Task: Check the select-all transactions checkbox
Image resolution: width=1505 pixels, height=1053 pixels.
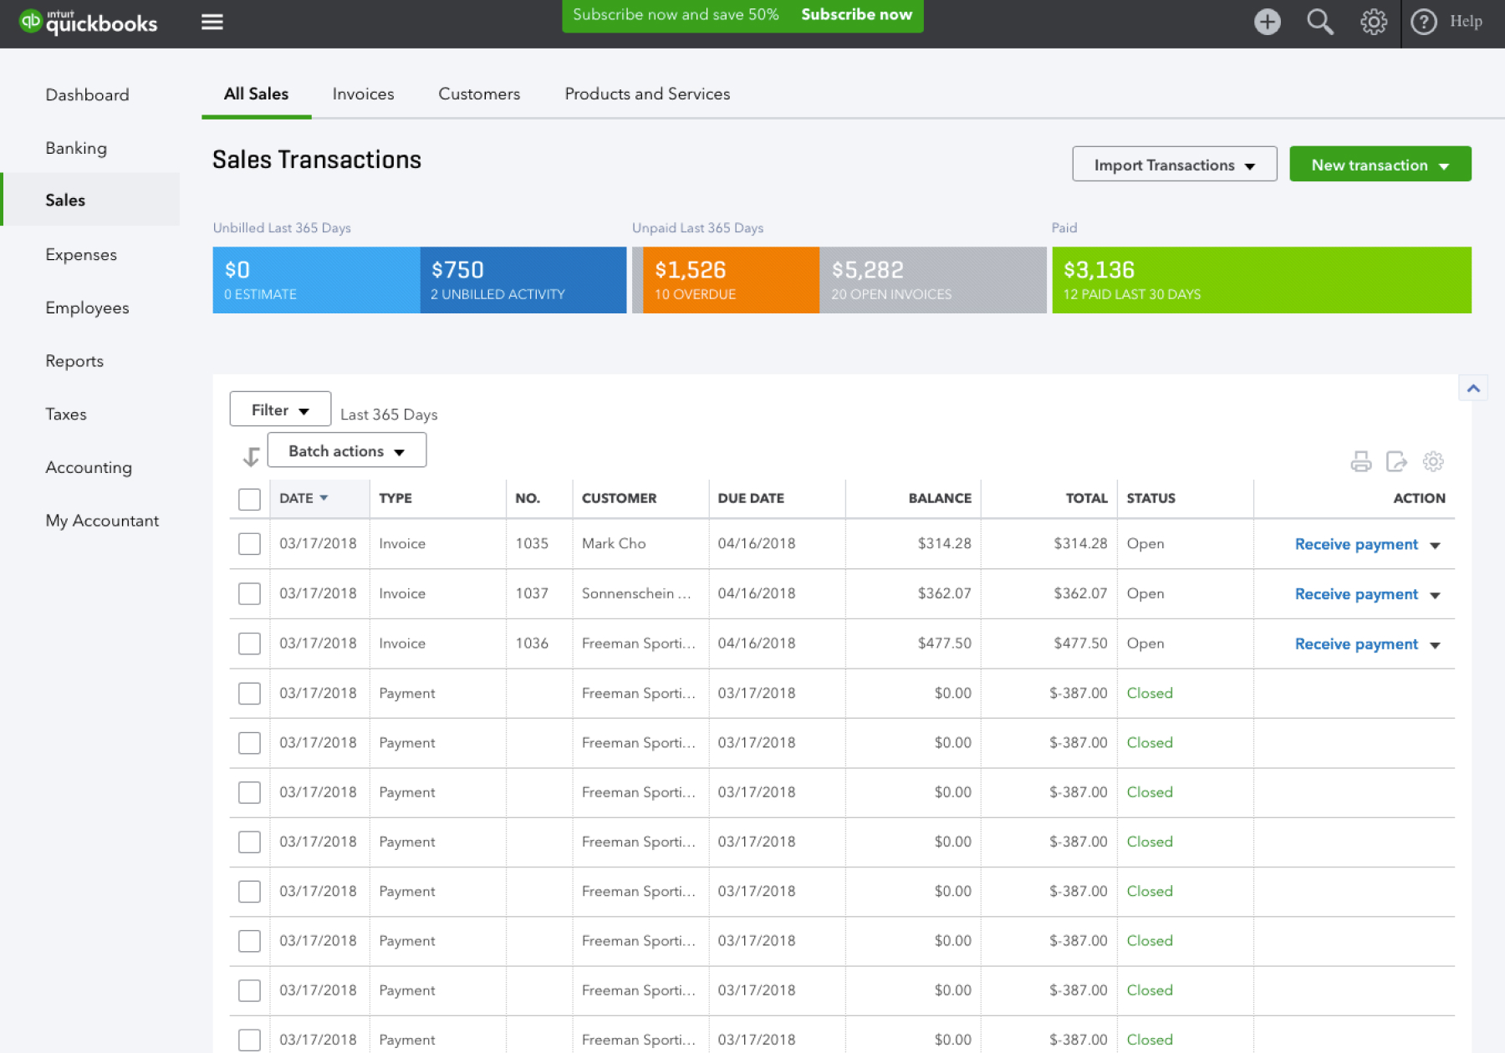Action: [x=248, y=498]
